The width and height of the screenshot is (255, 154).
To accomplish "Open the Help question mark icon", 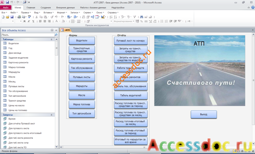I will coord(253,7).
